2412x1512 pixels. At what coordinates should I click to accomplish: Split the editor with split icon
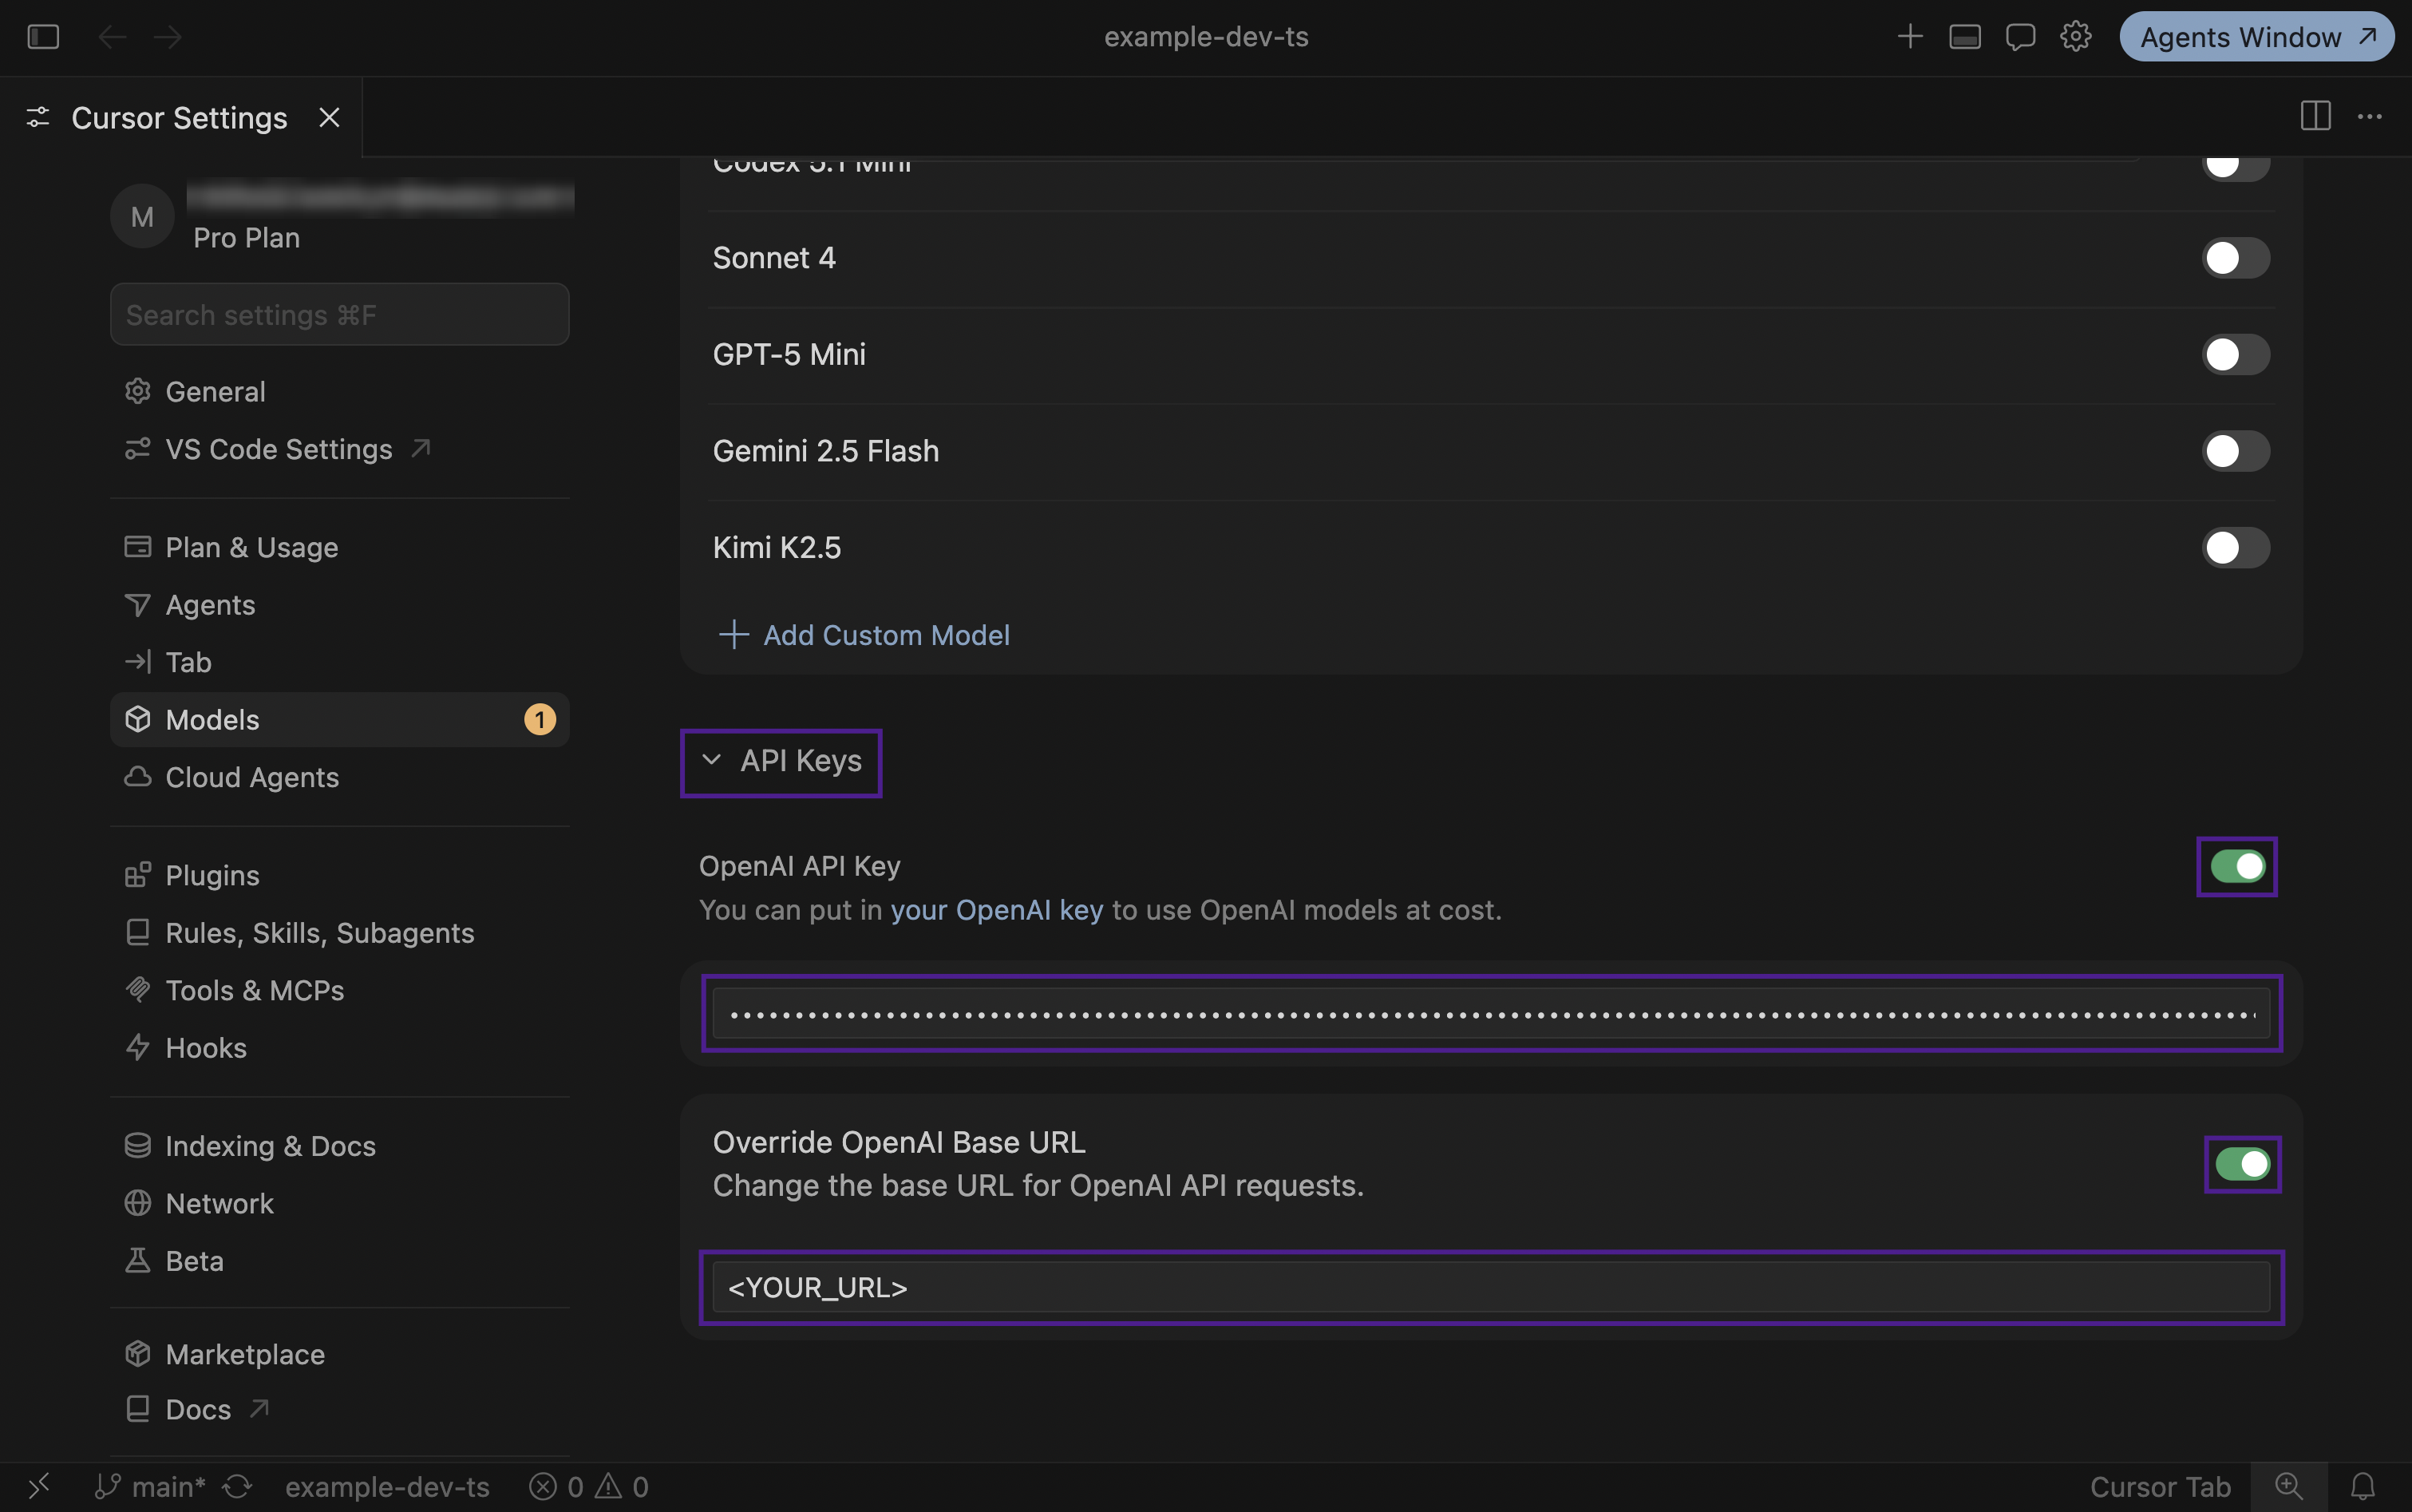click(x=2315, y=116)
